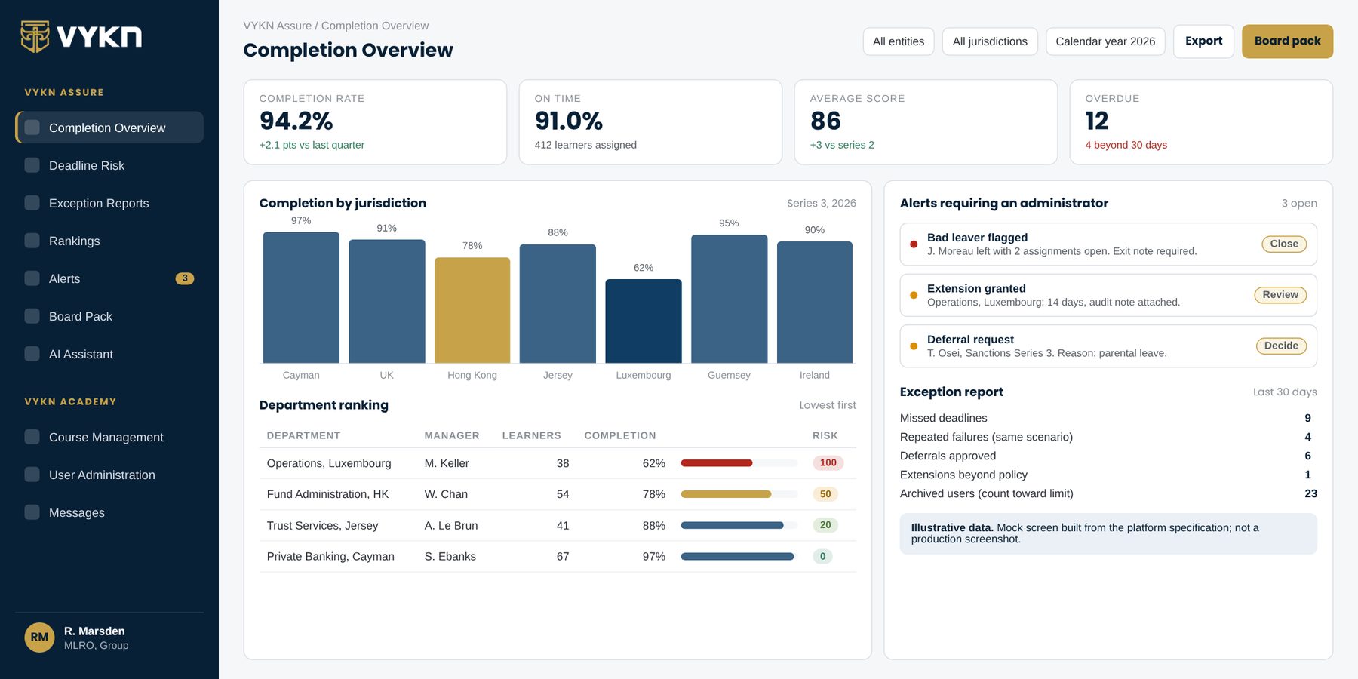Image resolution: width=1358 pixels, height=679 pixels.
Task: Click the risk score 100 badge
Action: click(828, 463)
